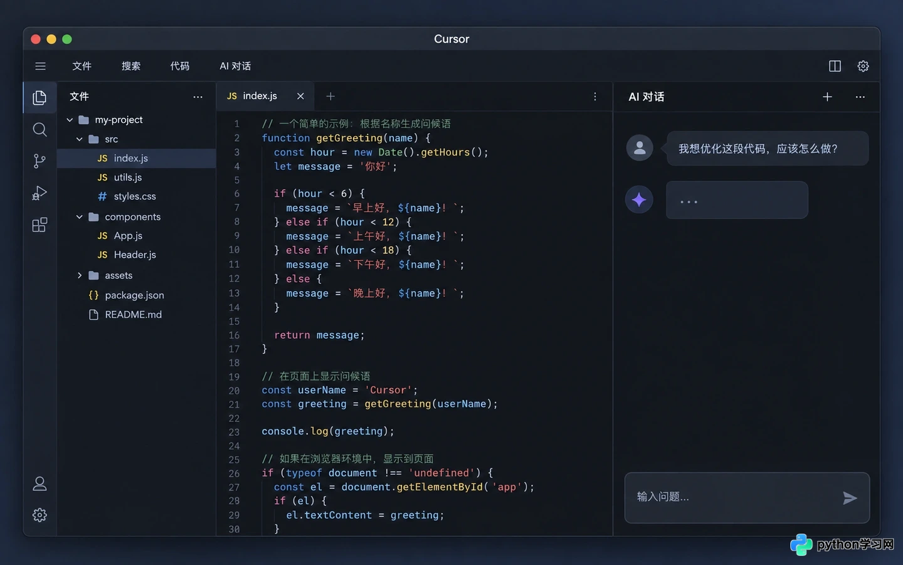Click line number 16 in the gutter
The width and height of the screenshot is (903, 565).
point(234,335)
